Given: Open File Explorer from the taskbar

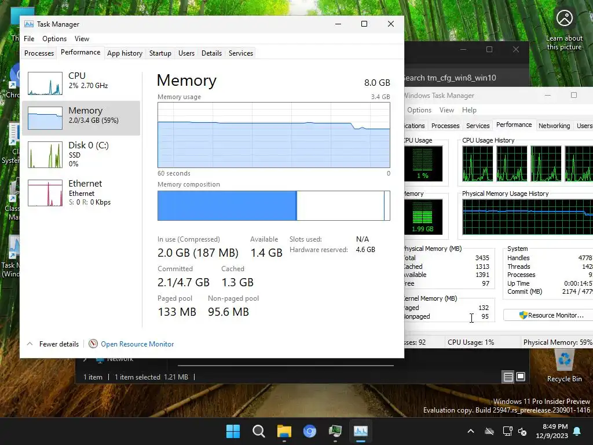Looking at the screenshot, I should click(284, 431).
